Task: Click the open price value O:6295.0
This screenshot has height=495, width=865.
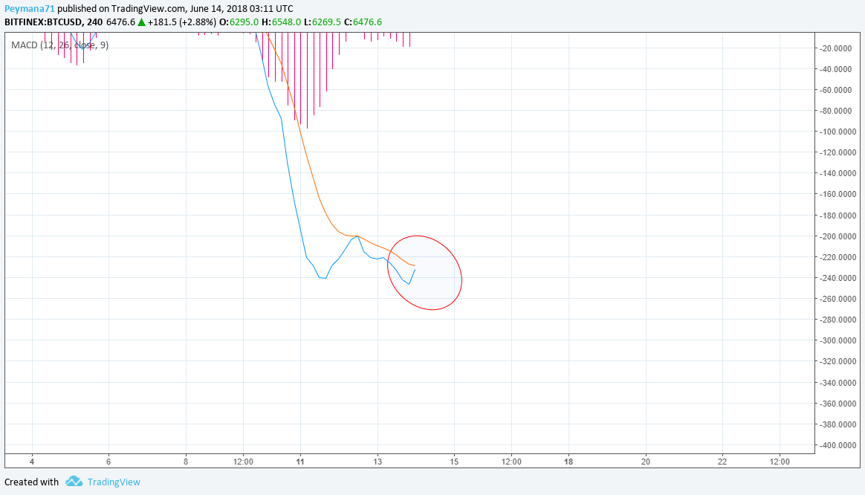Action: [x=239, y=22]
